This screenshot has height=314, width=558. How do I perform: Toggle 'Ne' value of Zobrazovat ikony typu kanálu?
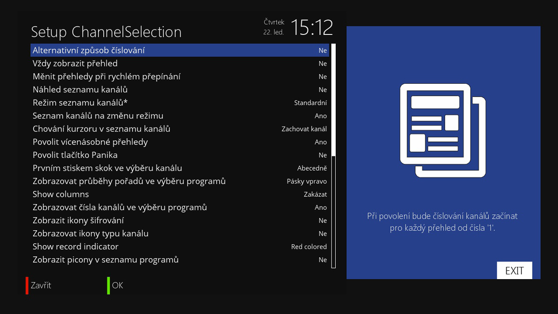pos(323,234)
